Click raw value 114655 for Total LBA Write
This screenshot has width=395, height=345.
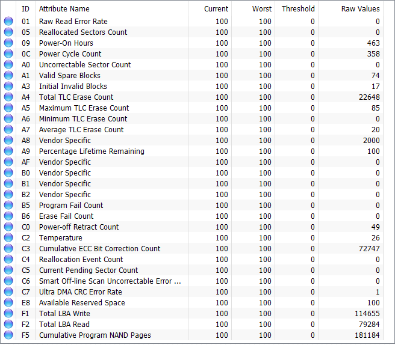367,313
